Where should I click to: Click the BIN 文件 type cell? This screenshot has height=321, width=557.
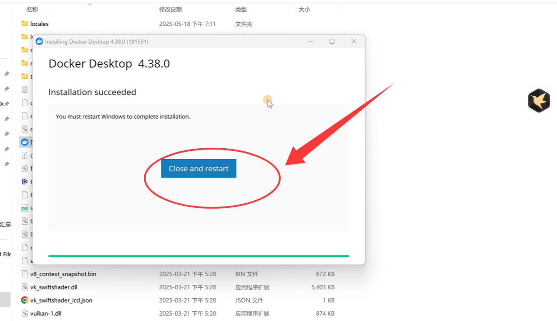click(247, 274)
